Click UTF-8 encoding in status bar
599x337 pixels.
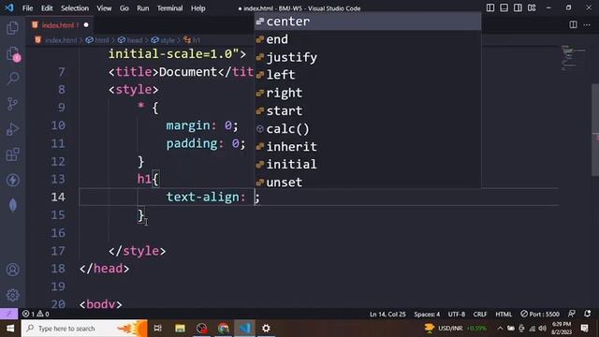[457, 315]
